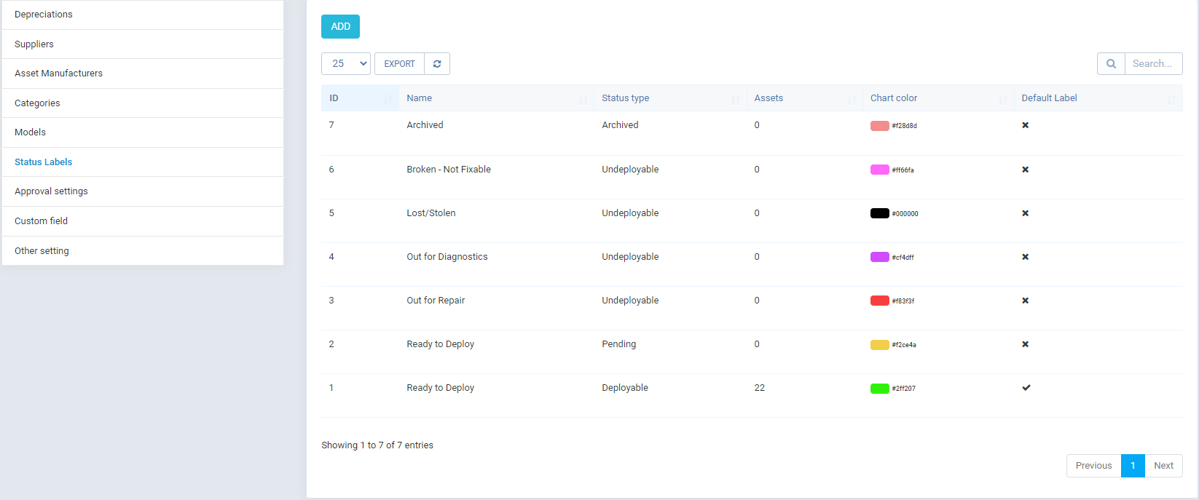Click the Status type sort icon

coord(736,99)
